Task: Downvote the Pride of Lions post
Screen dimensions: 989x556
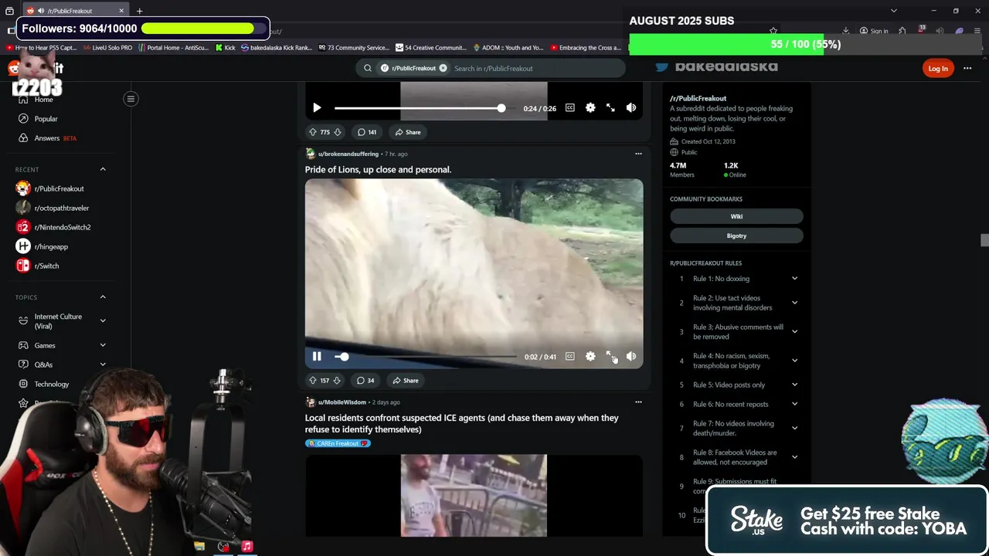Action: 336,381
